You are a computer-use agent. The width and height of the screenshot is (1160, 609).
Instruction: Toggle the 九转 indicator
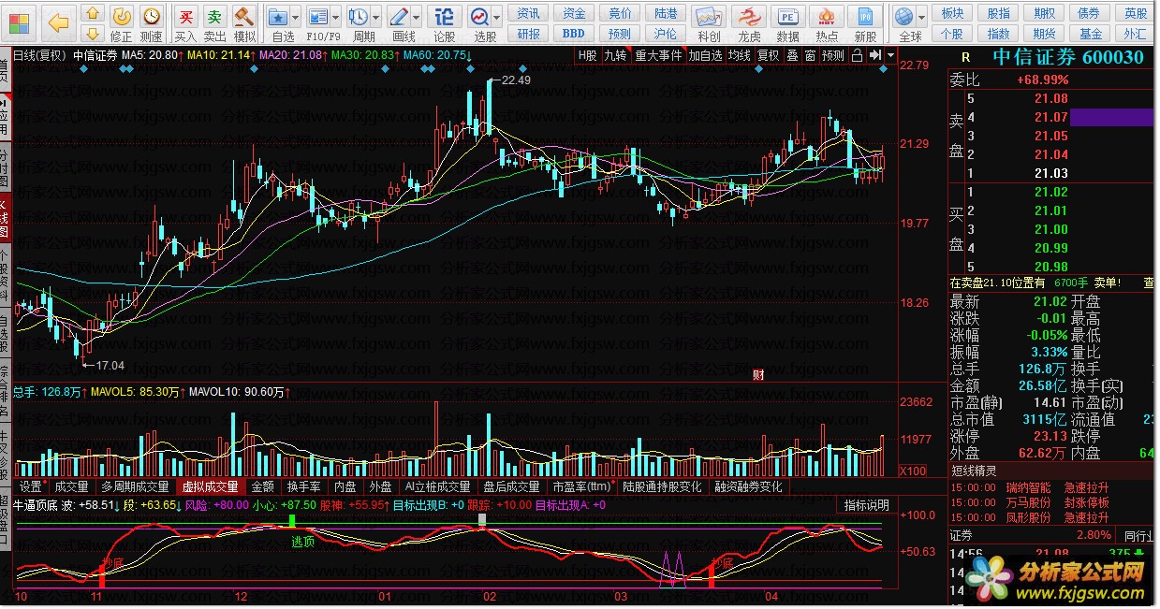coord(615,55)
